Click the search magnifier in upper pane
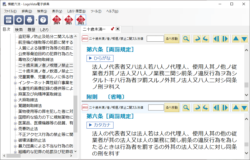Image resolution: width=250 pixels, height=160 pixels. point(186,39)
